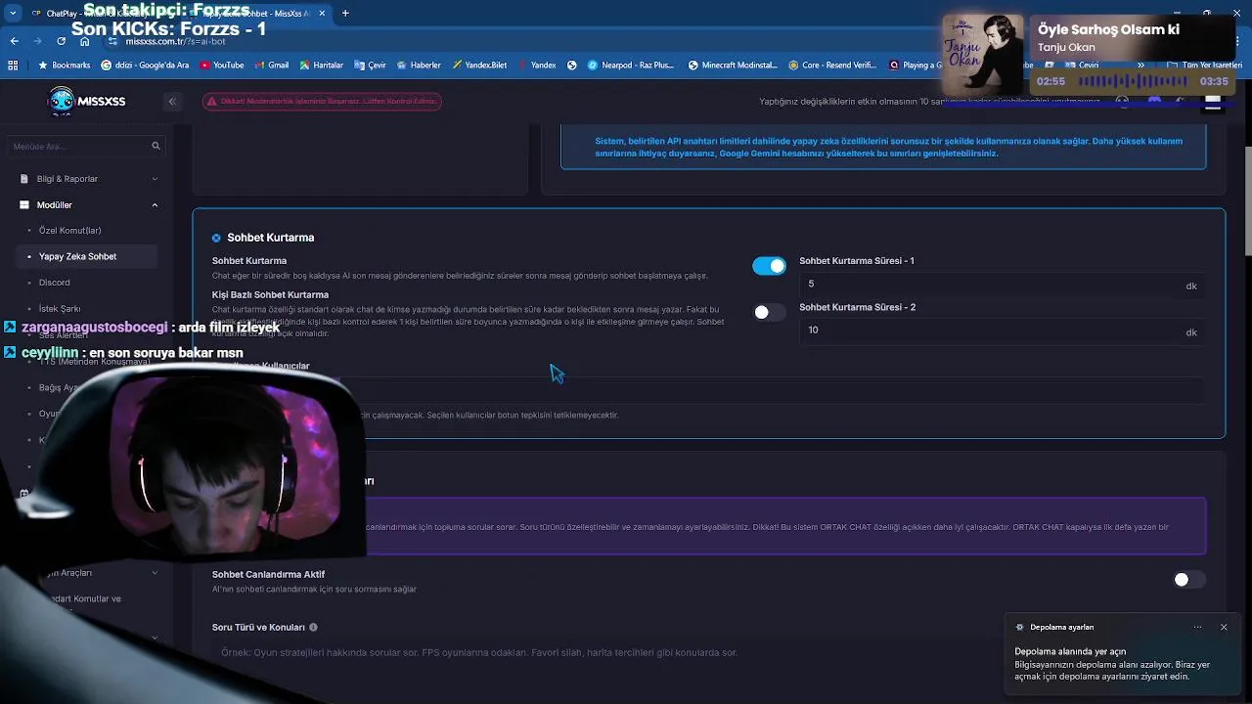Open the tab search dropdown
The height and width of the screenshot is (704, 1252).
pos(13,14)
